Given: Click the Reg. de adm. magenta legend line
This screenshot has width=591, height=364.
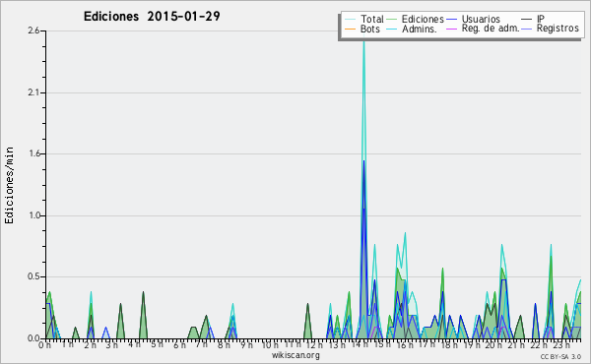Looking at the screenshot, I should (x=451, y=29).
